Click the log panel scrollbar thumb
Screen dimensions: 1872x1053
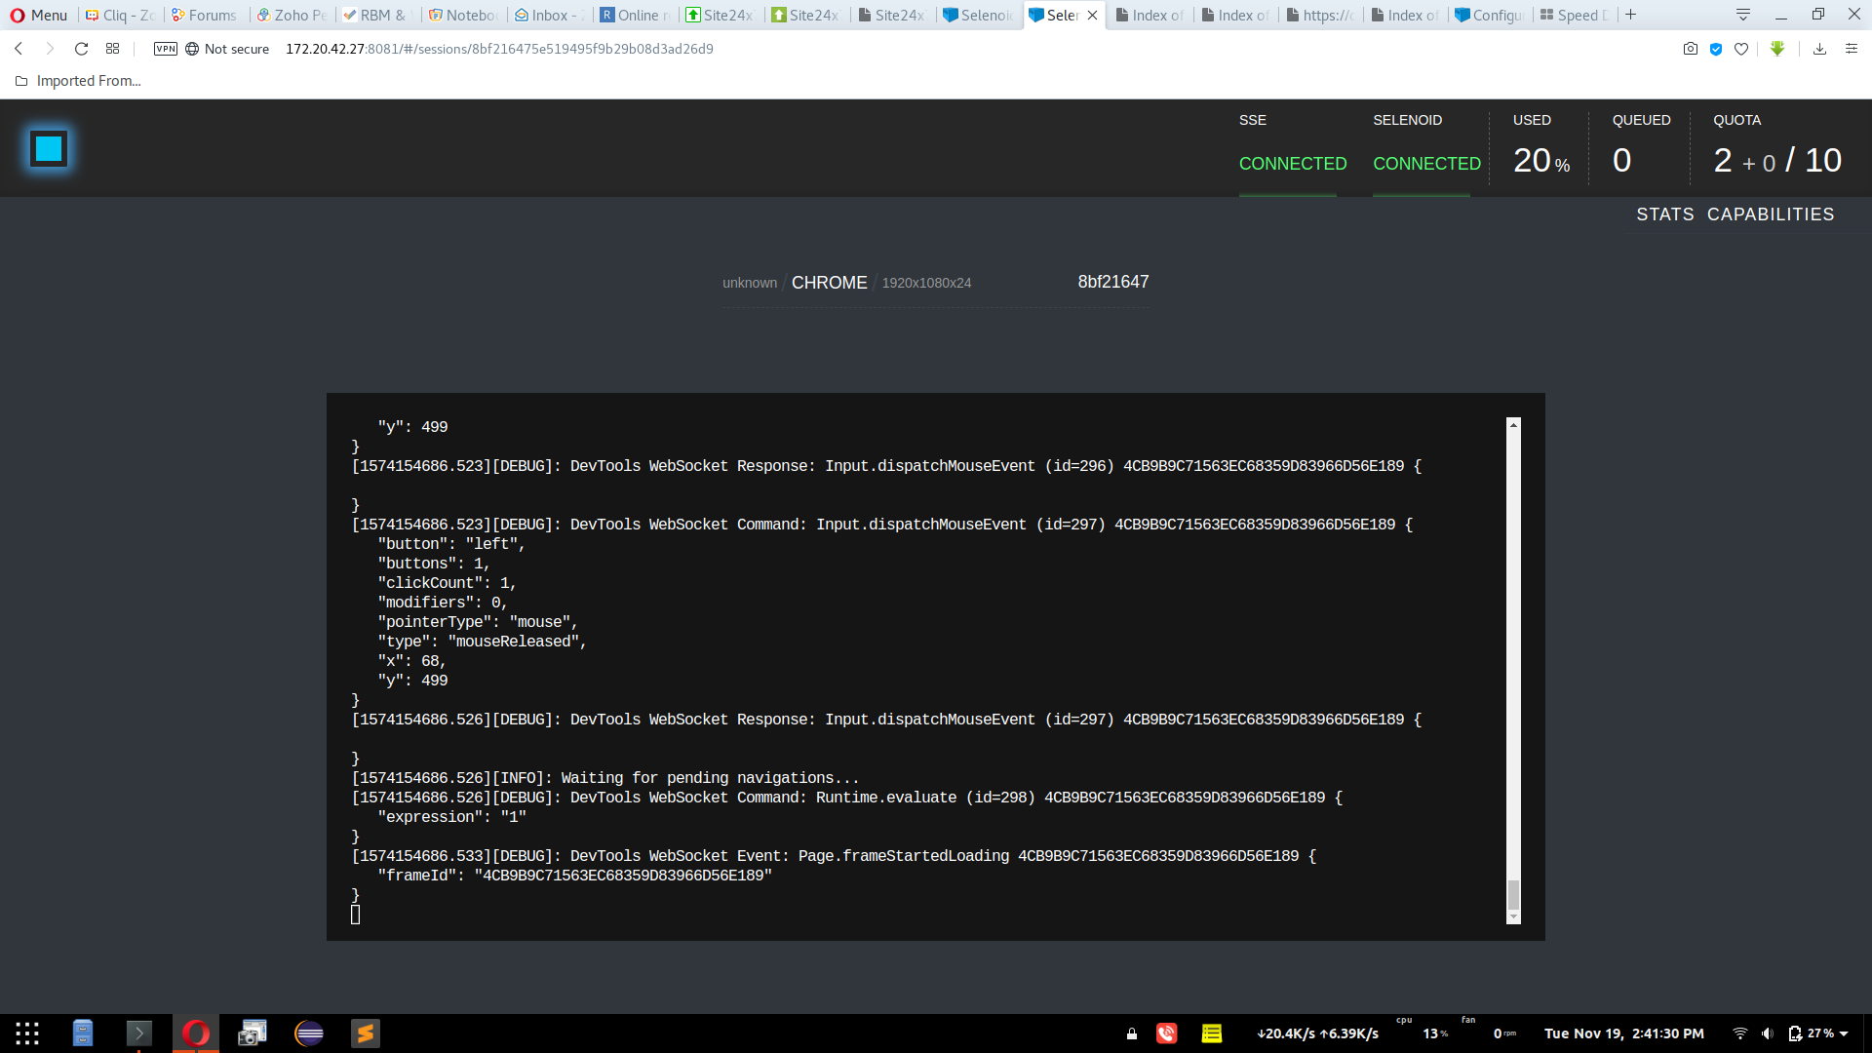(x=1513, y=892)
